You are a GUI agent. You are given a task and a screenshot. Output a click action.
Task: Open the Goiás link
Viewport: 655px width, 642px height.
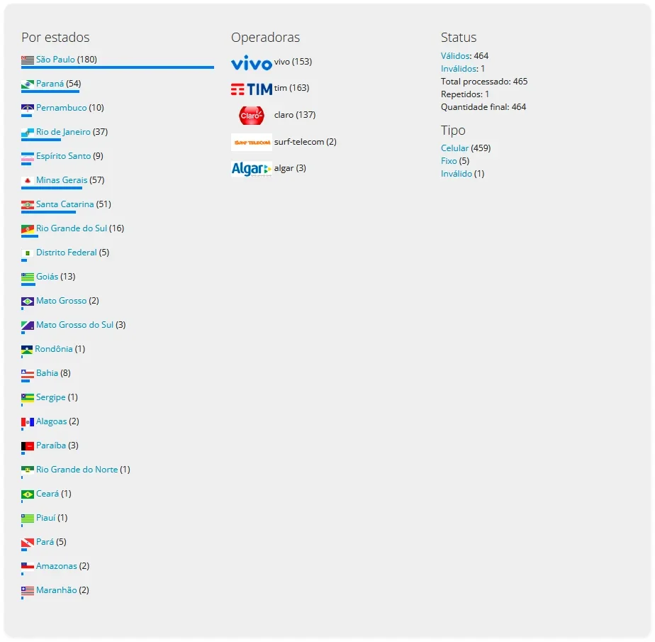coord(47,277)
